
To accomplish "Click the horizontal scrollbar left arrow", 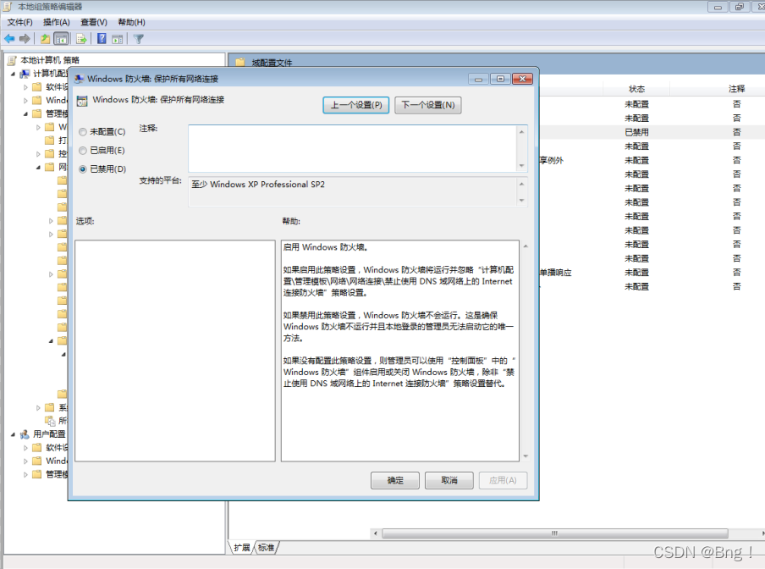I will click(375, 533).
